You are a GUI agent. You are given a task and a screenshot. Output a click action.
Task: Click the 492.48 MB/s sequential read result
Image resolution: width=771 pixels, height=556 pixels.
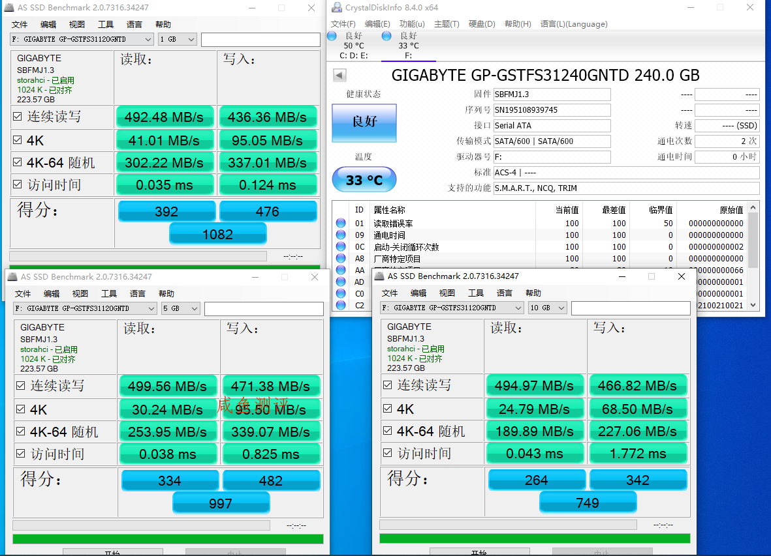pyautogui.click(x=165, y=117)
